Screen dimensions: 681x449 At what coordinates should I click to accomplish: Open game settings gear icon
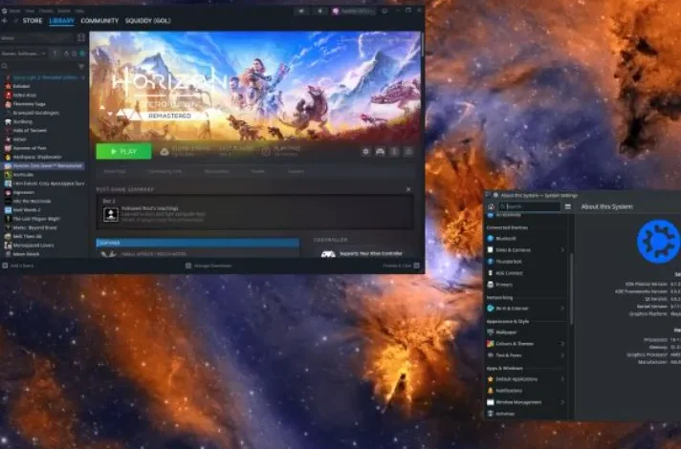(365, 151)
